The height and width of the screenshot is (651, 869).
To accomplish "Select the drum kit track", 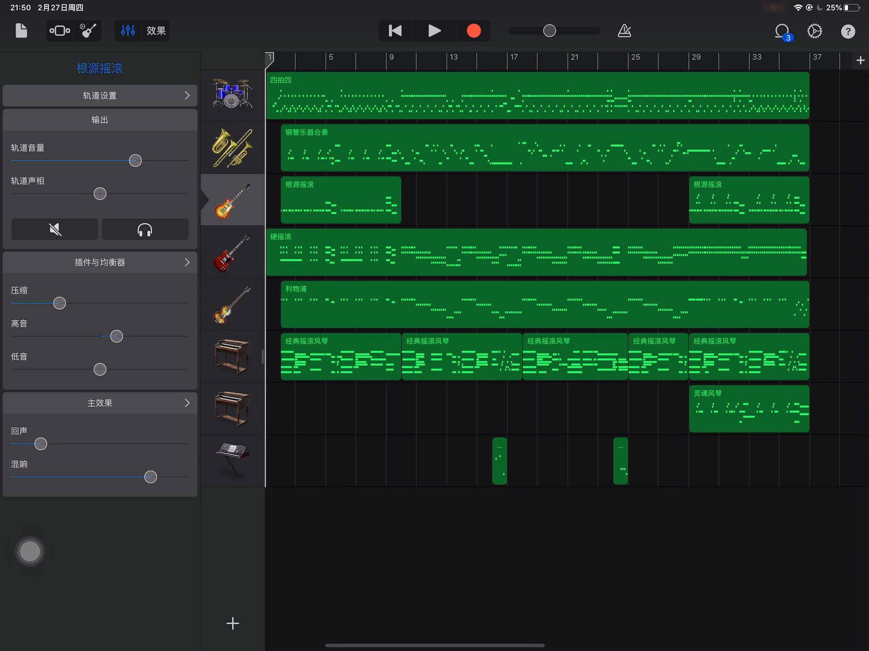I will click(232, 95).
